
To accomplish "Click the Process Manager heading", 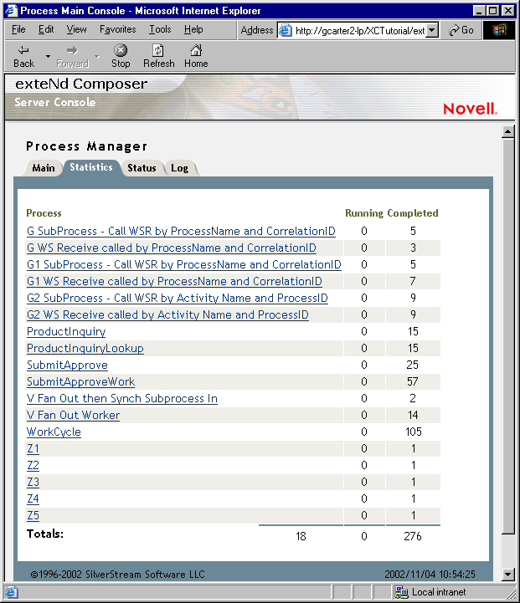I will (x=86, y=146).
